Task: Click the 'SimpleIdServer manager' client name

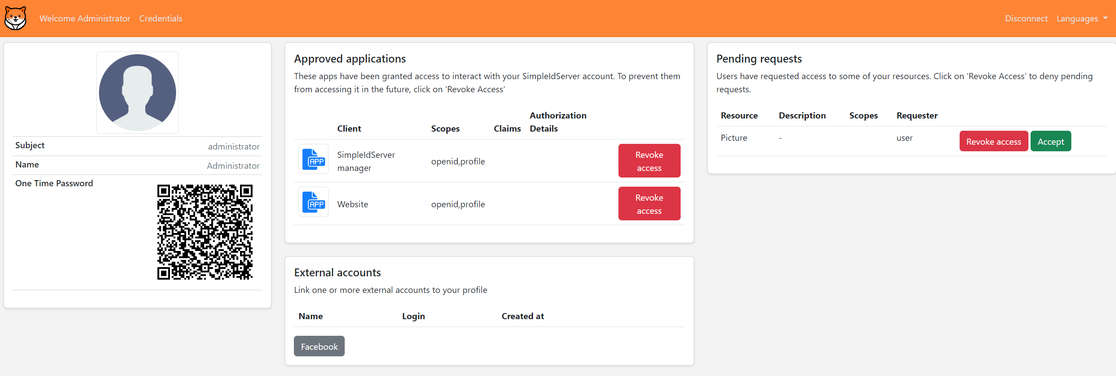Action: (x=366, y=161)
